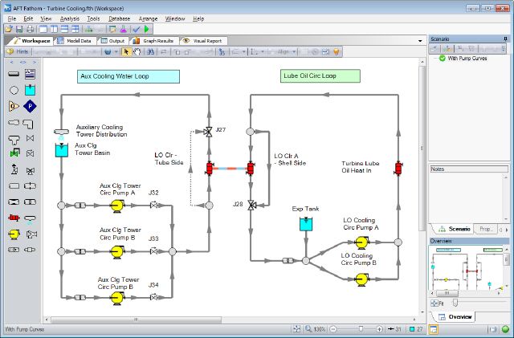This screenshot has height=338, width=514.
Task: Toggle the Scenario panel pin
Action: point(505,39)
